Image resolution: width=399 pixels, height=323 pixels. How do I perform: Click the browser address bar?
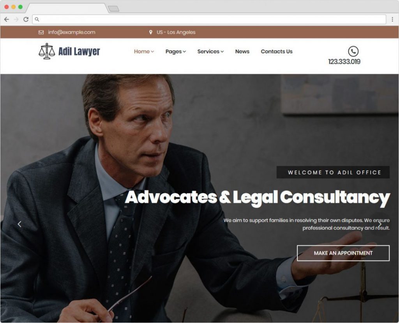click(209, 19)
